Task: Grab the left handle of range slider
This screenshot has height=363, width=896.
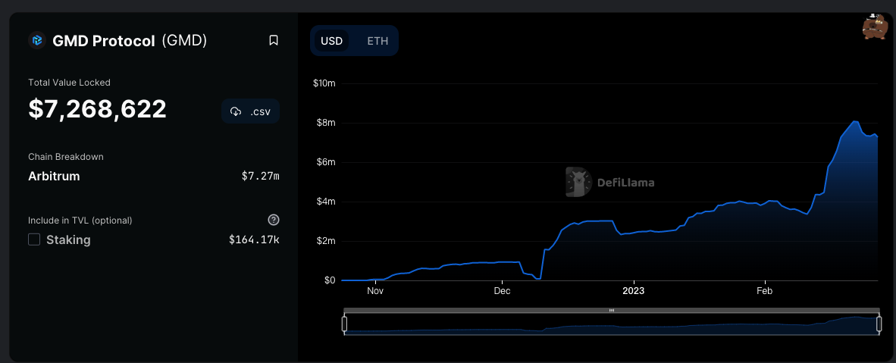Action: (345, 324)
